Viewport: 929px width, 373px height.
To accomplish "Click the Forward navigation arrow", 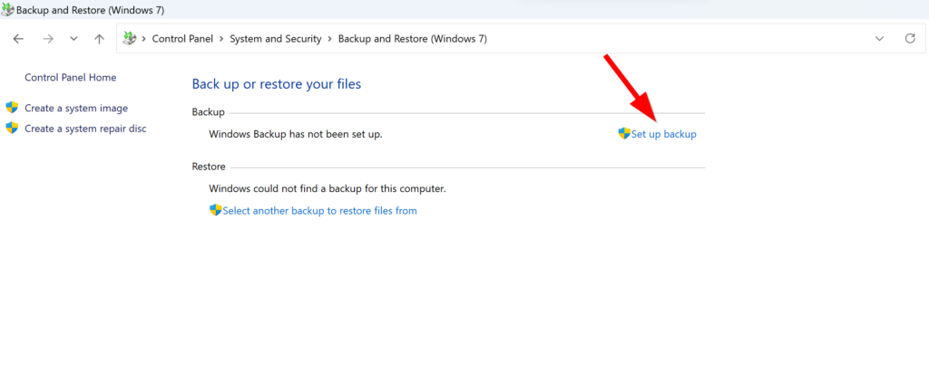I will (x=48, y=39).
